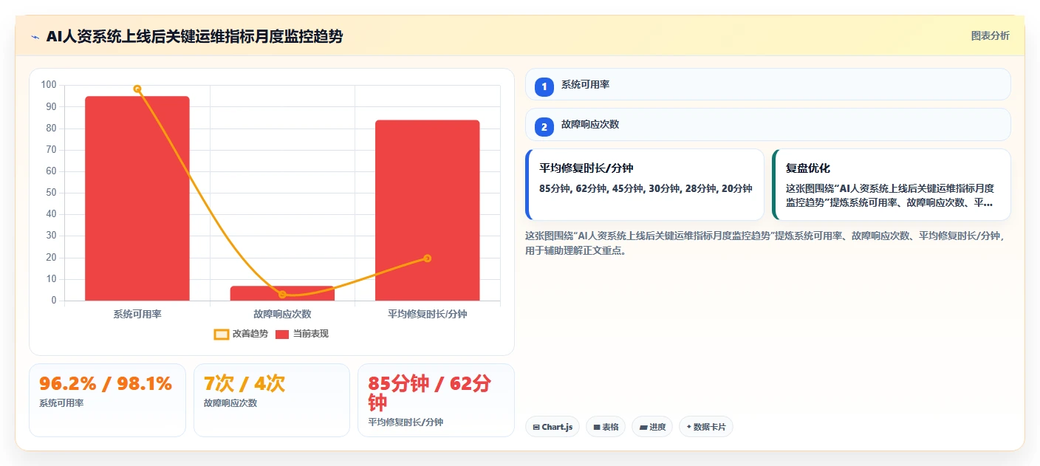Click the text 85分钟, 62分钟, 45分钟 values list
This screenshot has width=1040, height=466.
[646, 188]
